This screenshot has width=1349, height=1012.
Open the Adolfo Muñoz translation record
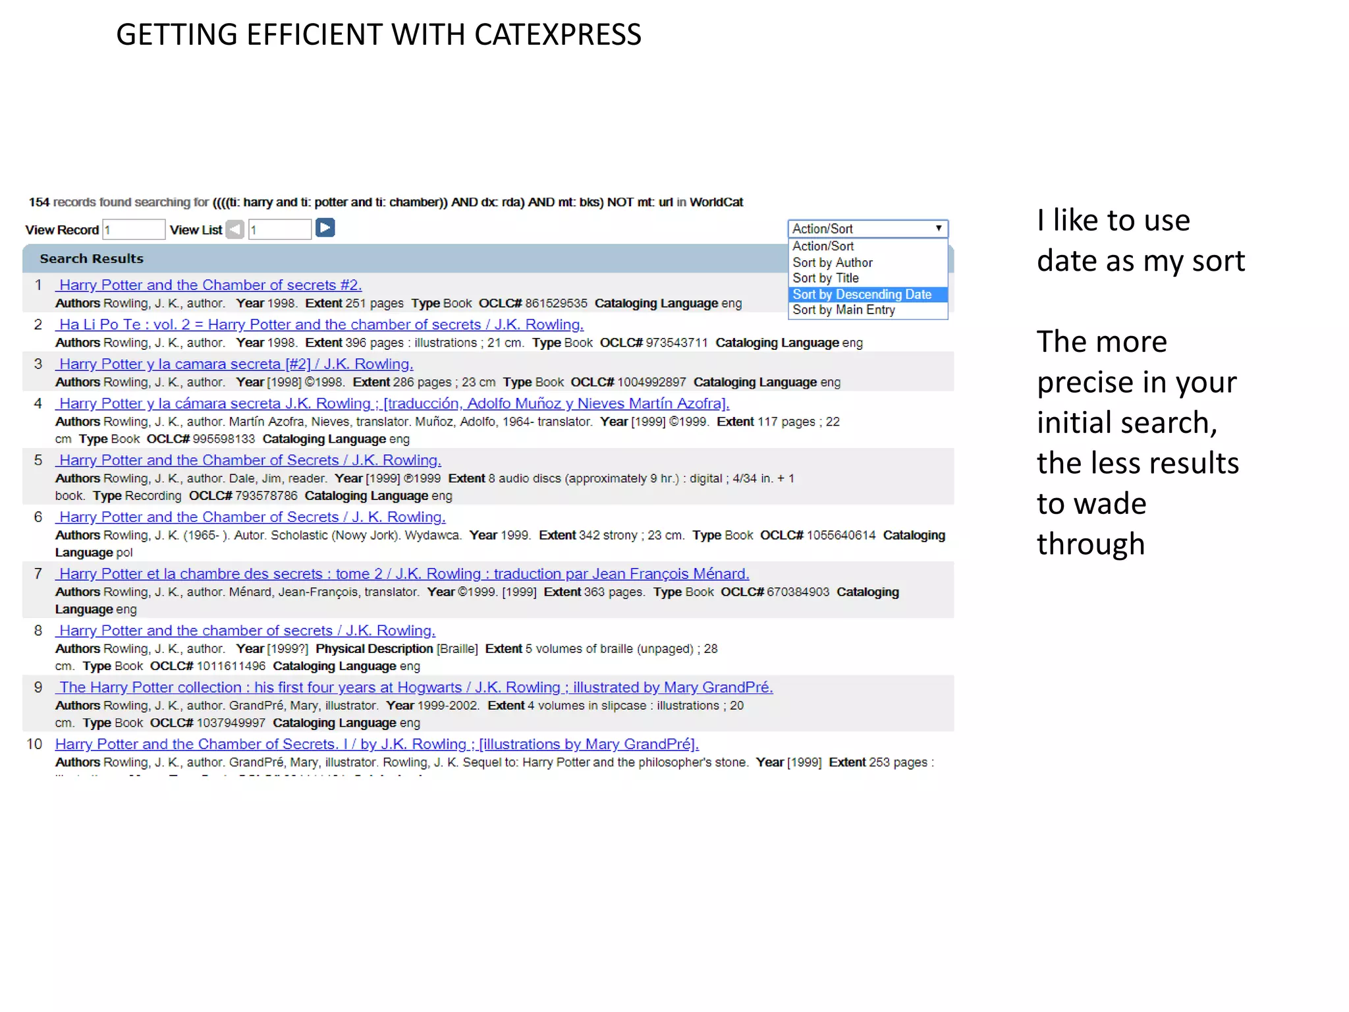coord(393,404)
